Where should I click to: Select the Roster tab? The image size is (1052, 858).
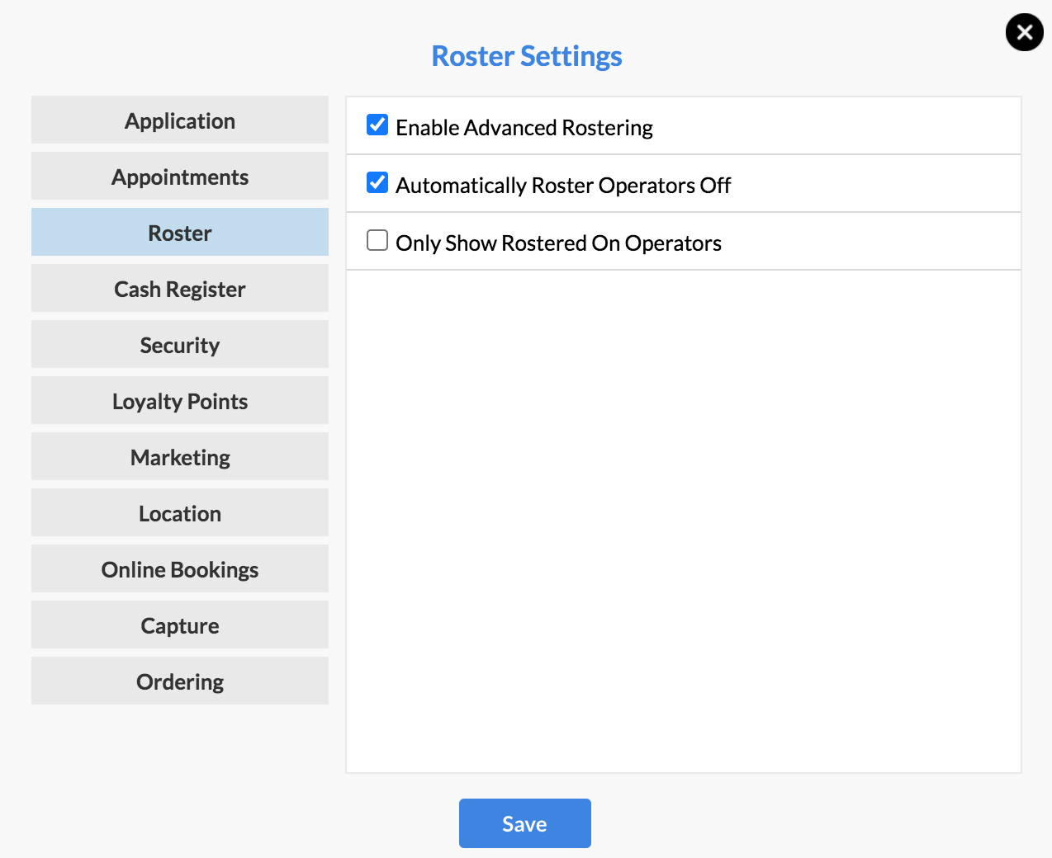point(180,232)
